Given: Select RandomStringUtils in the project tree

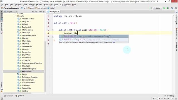Looking at the screenshot, I should click(x=29, y=69).
